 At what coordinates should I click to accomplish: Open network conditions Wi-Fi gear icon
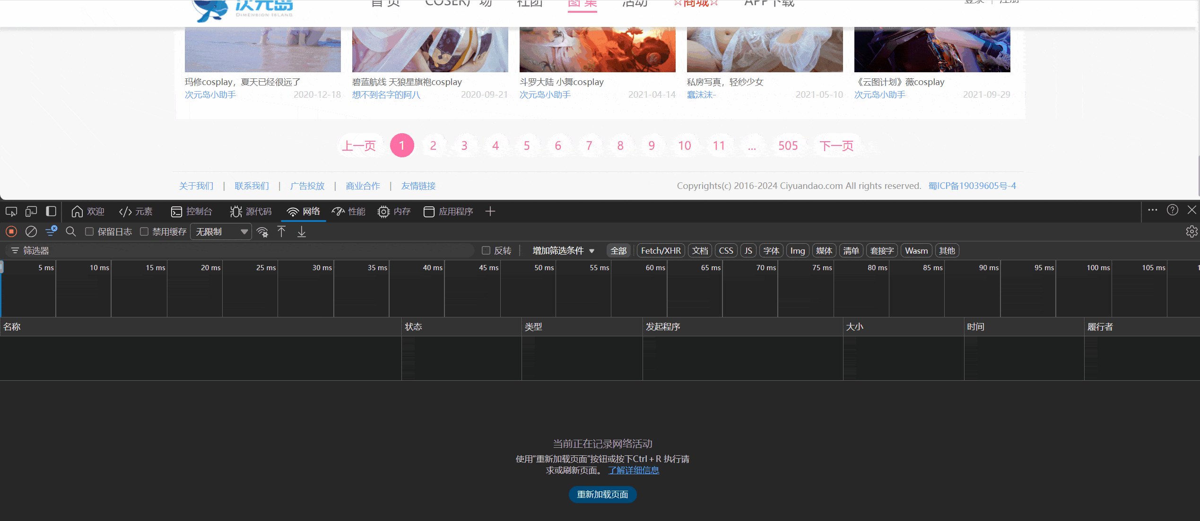click(262, 231)
